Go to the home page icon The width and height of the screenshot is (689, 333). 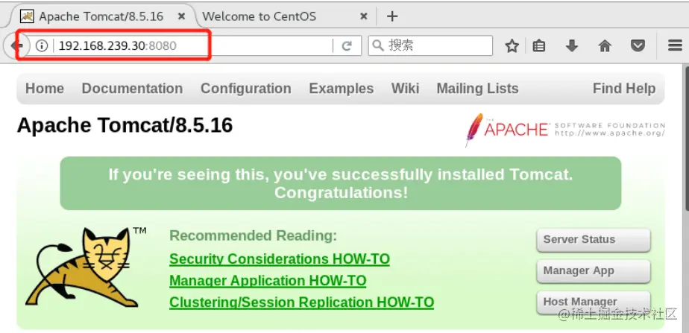click(x=605, y=45)
